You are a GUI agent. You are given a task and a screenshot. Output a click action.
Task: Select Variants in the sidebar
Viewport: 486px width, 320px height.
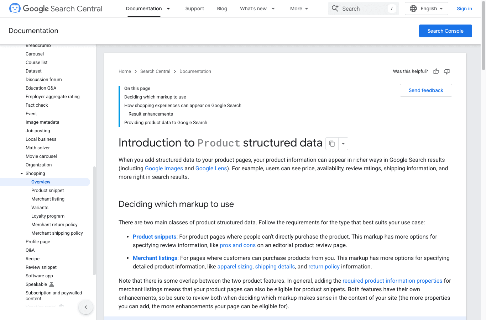pyautogui.click(x=40, y=208)
